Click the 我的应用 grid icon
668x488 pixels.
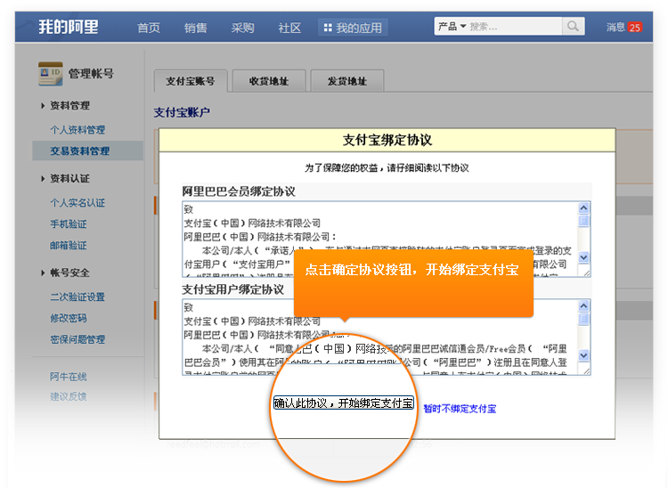(328, 28)
